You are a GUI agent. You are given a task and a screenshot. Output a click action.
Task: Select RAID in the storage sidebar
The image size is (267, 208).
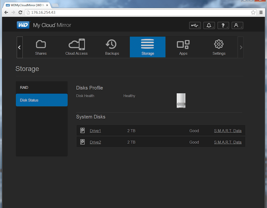click(42, 88)
